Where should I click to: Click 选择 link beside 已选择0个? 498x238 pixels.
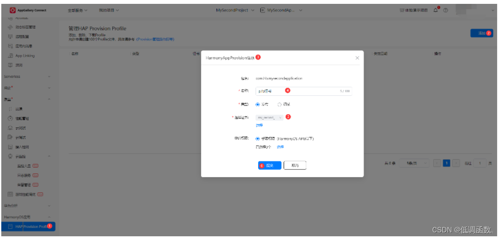tap(280, 147)
